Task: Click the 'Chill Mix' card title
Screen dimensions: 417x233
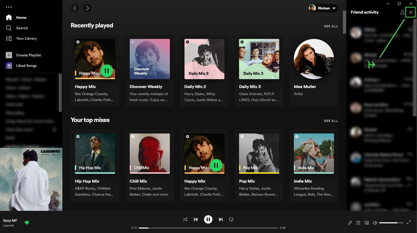Action: 138,181
